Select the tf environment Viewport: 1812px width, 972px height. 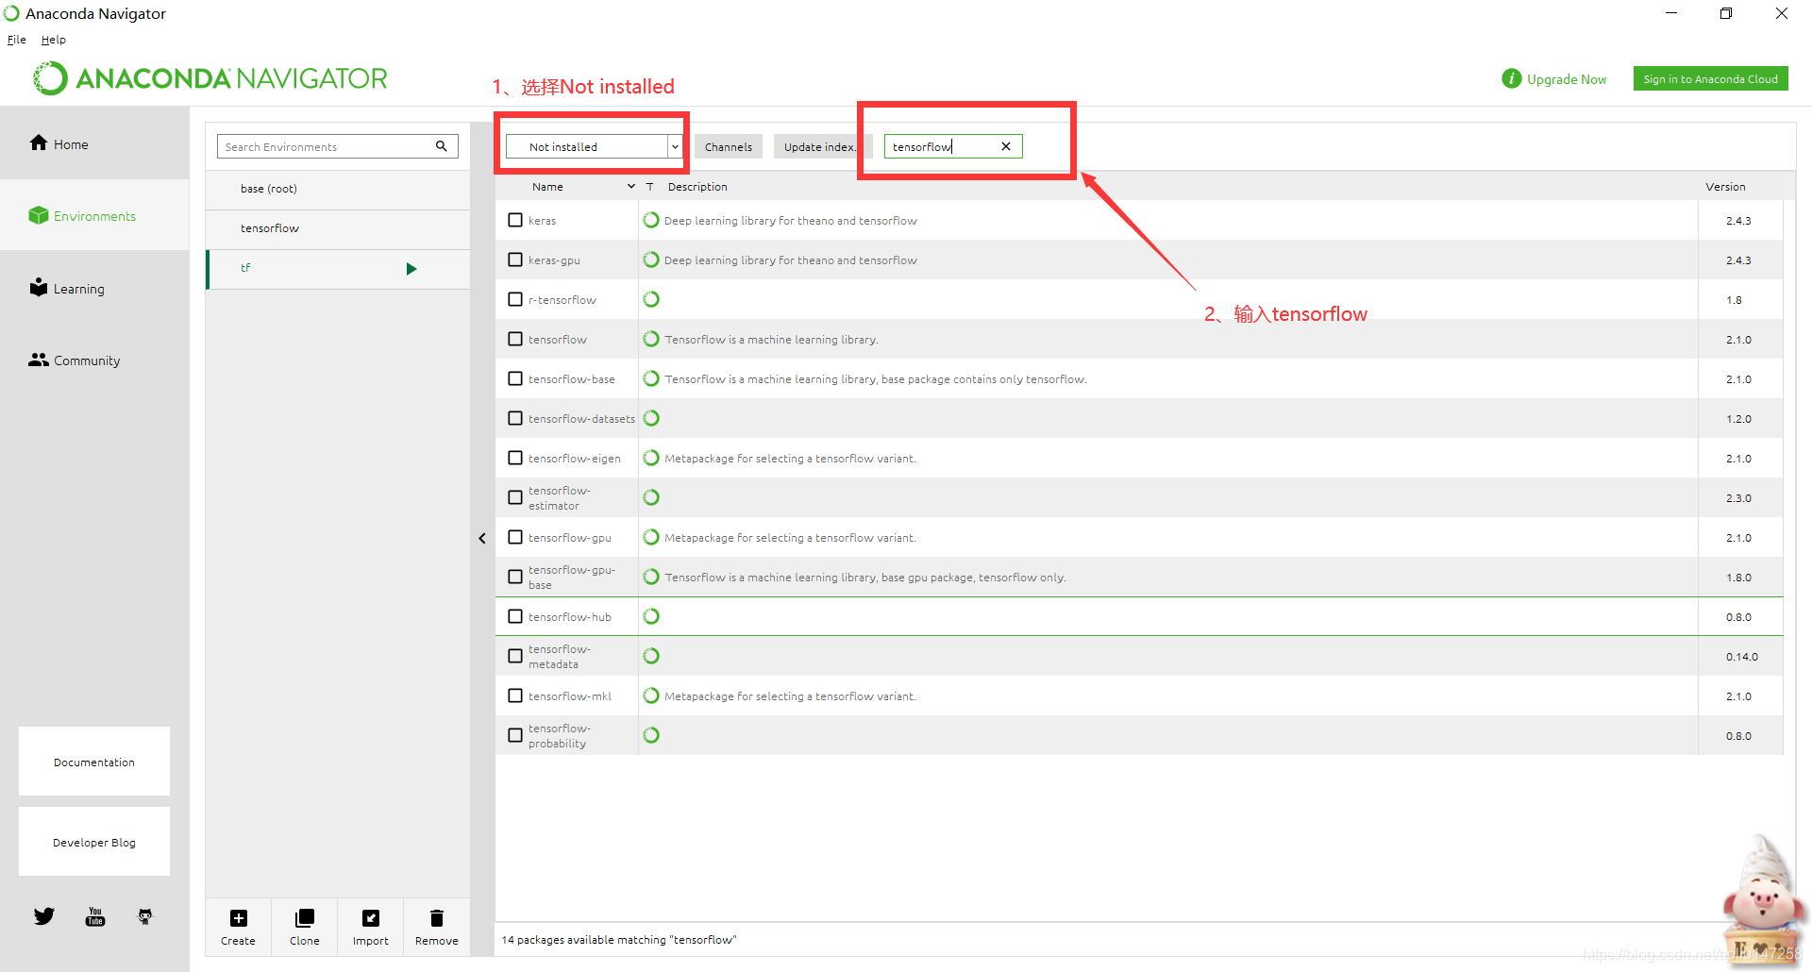click(338, 269)
